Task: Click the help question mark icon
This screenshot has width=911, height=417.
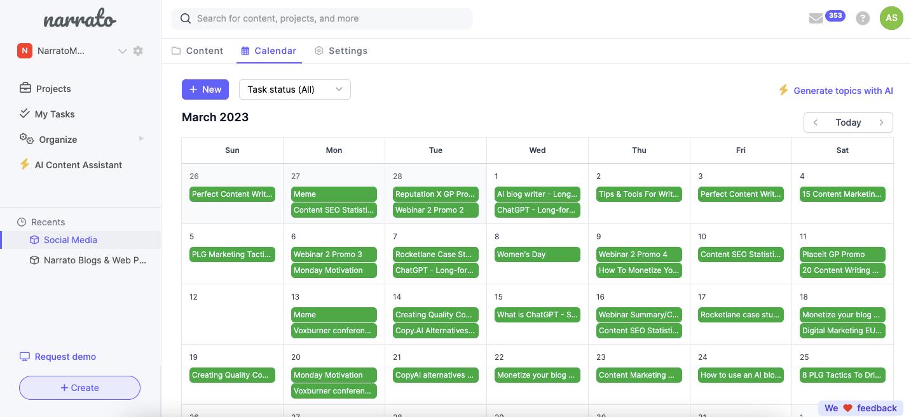Action: tap(863, 18)
